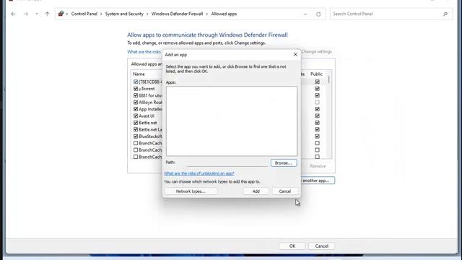This screenshot has height=260, width=462.
Task: Close the Add an app dialog
Action: 295,55
